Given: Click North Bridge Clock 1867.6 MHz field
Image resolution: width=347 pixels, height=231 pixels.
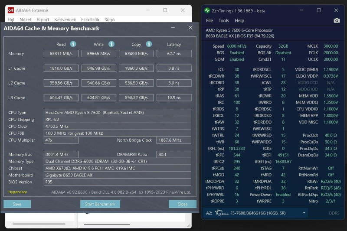Looking at the screenshot, I should 174,140.
